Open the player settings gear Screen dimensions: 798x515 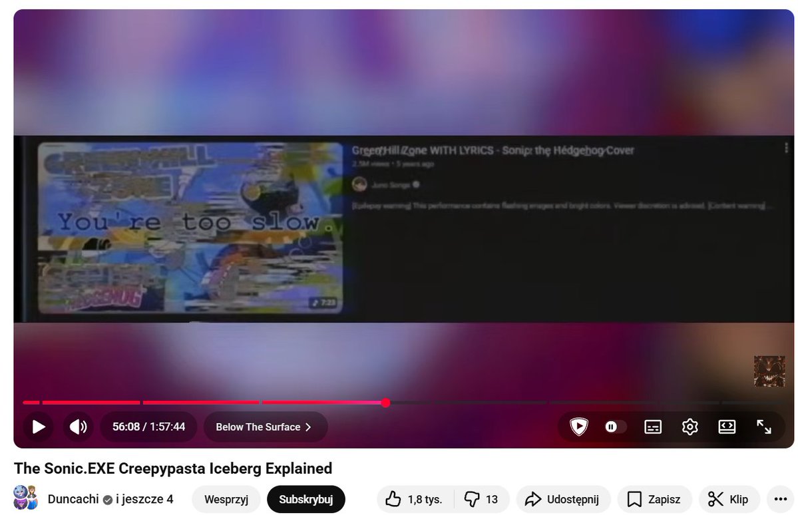[690, 427]
